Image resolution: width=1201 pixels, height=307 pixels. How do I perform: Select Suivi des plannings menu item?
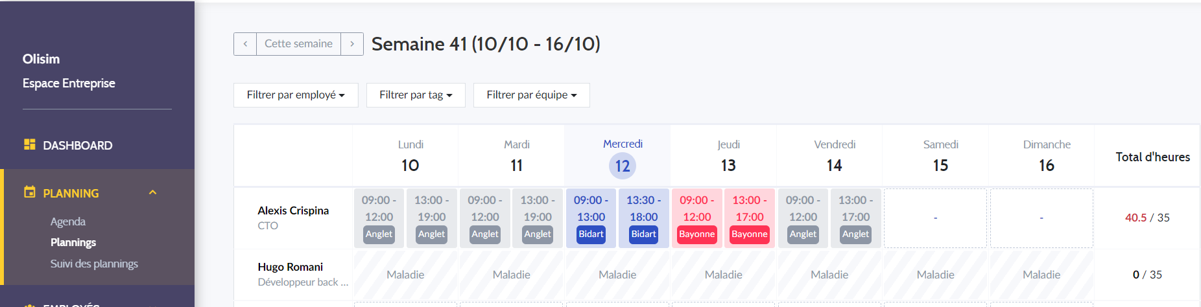pyautogui.click(x=94, y=264)
